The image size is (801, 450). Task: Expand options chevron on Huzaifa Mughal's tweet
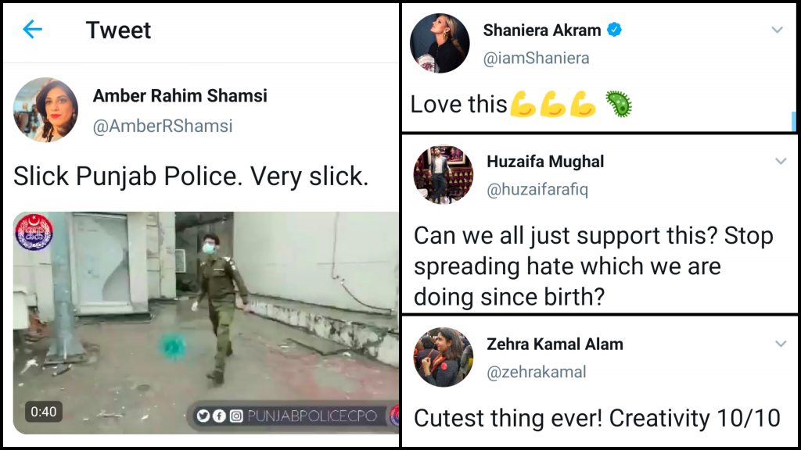(x=781, y=161)
